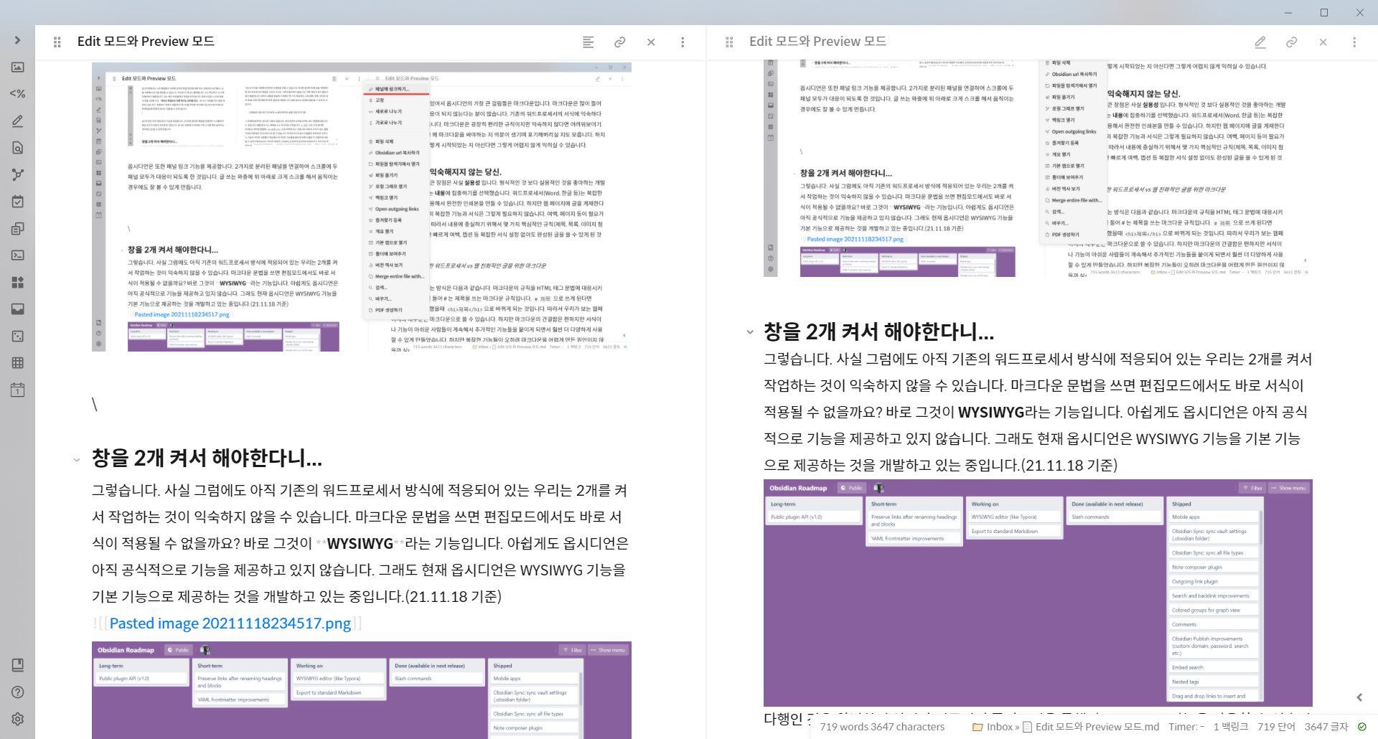
Task: Click the table grid ribbon icon
Action: [x=18, y=363]
